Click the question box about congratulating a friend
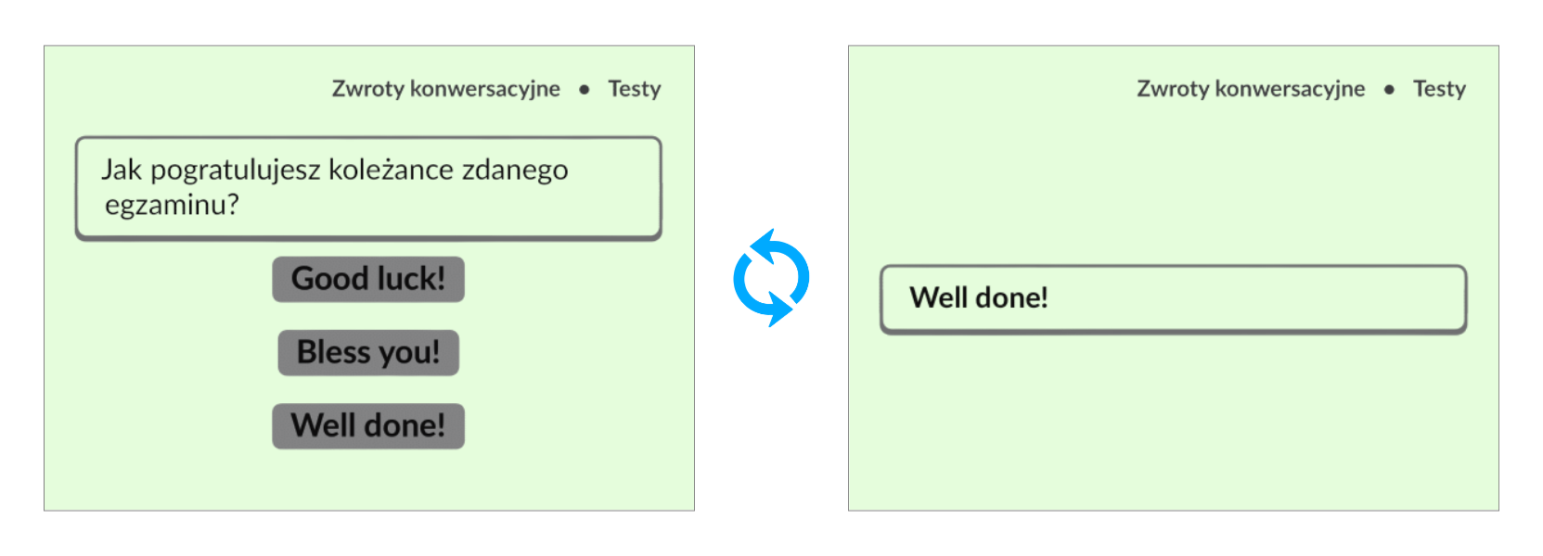 368,188
